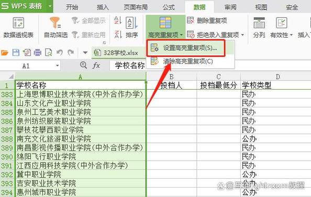Click cell 学校类型 in the header row
The width and height of the screenshot is (311, 197).
point(276,85)
